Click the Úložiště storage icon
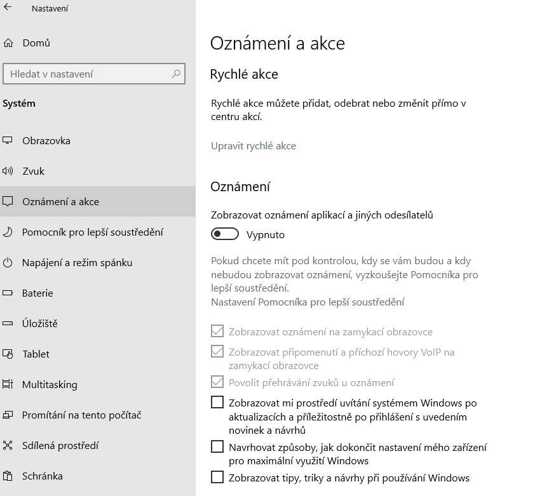Image resolution: width=556 pixels, height=496 pixels. click(x=8, y=323)
